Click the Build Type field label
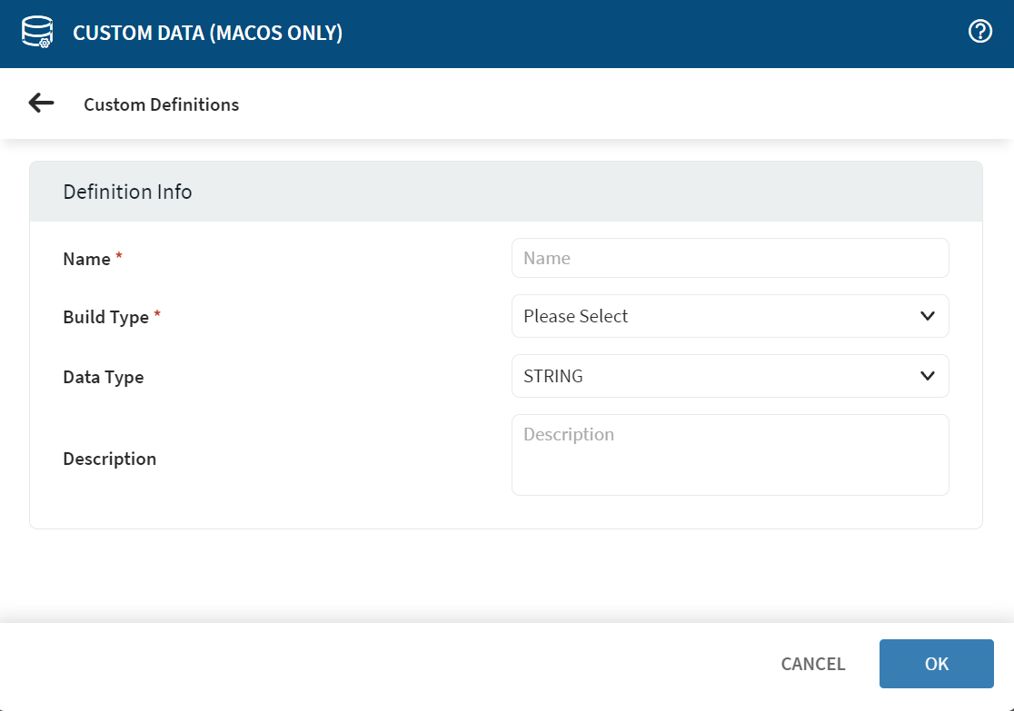 [105, 317]
